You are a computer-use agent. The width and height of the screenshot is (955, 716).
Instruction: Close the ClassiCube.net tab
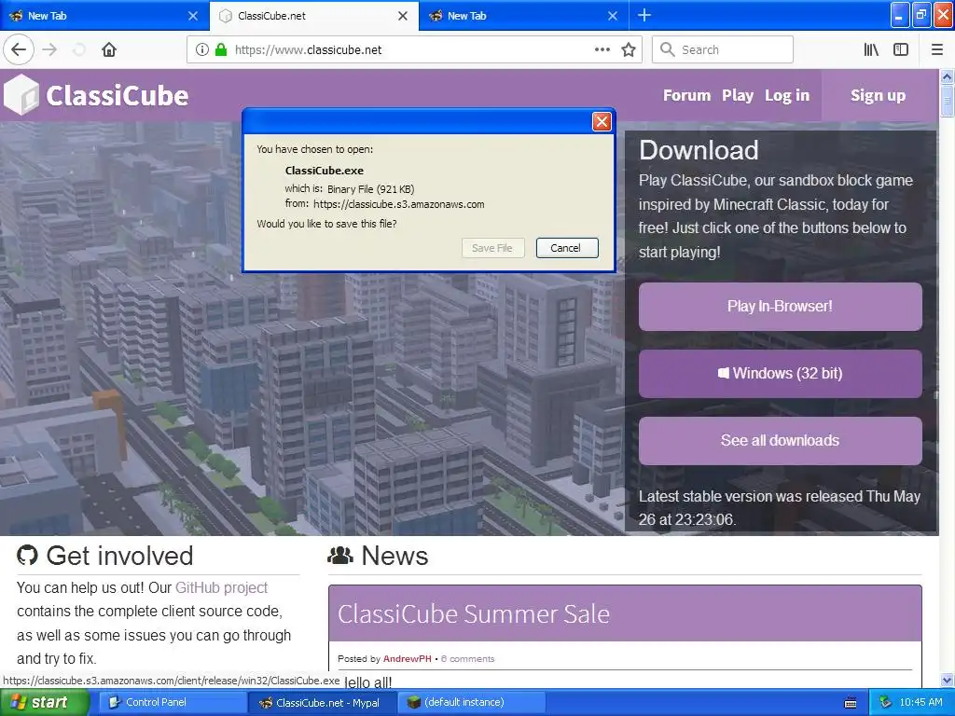[403, 16]
